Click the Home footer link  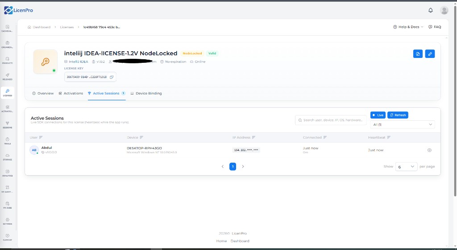(x=221, y=241)
